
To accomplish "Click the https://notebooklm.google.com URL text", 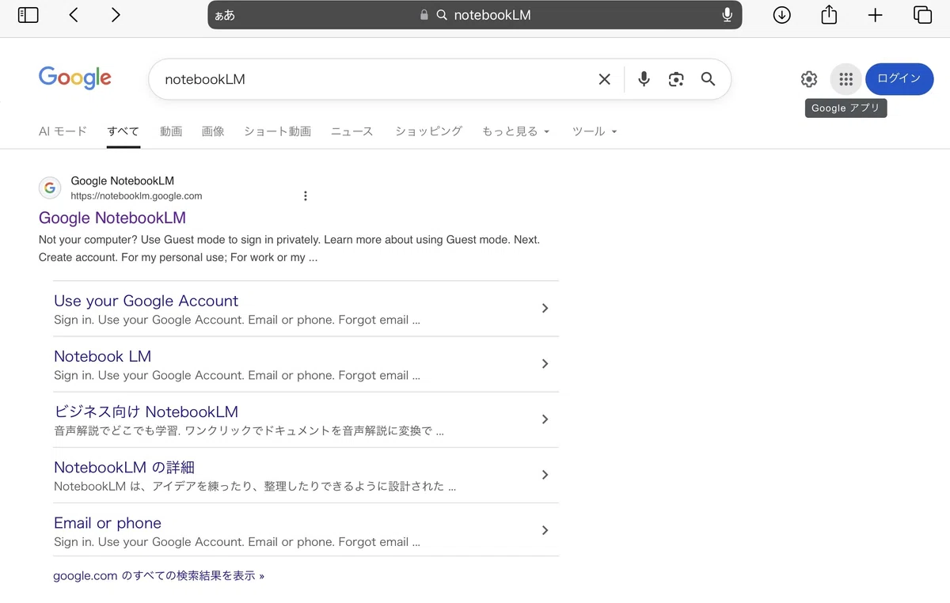I will pyautogui.click(x=136, y=196).
